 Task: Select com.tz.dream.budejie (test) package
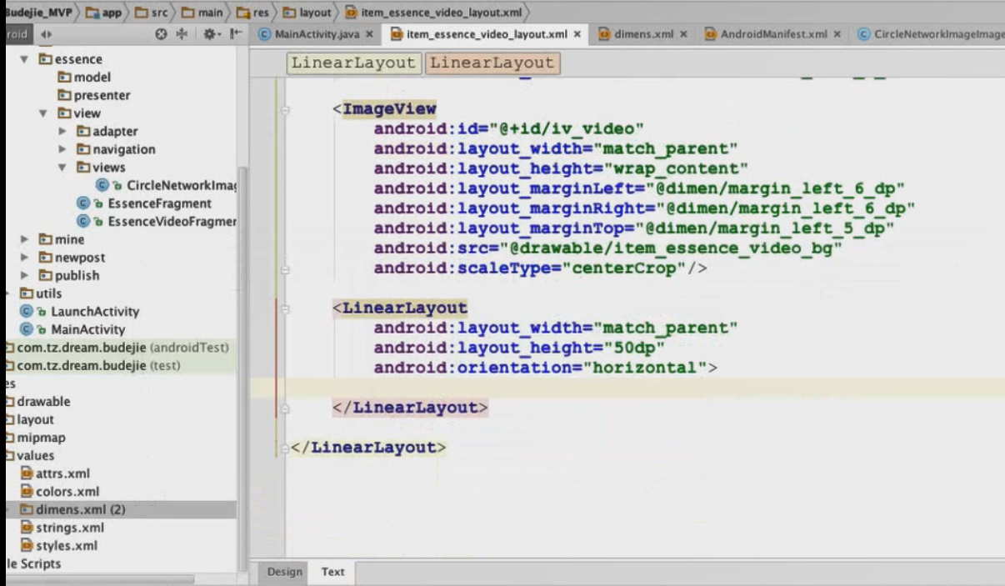(x=92, y=365)
